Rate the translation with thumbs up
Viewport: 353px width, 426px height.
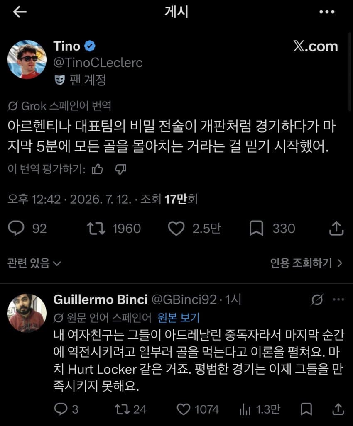click(97, 169)
